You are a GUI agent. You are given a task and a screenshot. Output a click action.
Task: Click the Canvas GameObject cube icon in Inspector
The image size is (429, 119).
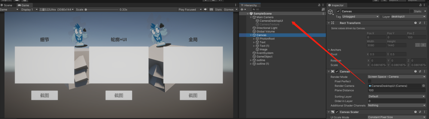pyautogui.click(x=330, y=12)
